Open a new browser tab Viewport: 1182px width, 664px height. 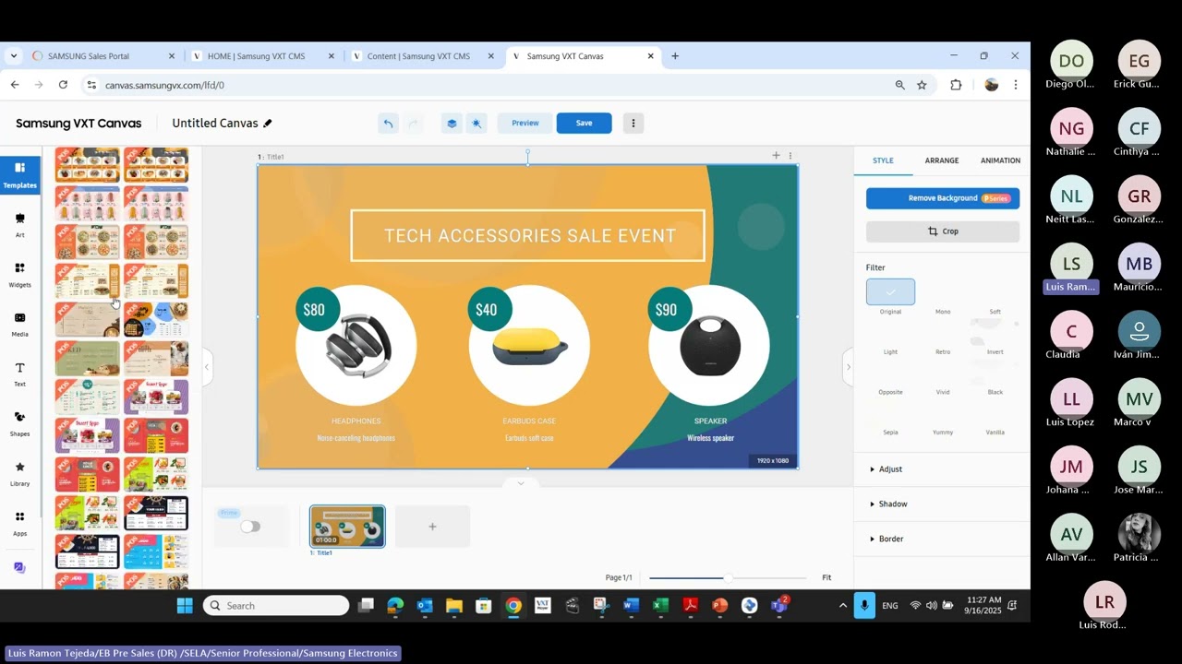pyautogui.click(x=675, y=56)
